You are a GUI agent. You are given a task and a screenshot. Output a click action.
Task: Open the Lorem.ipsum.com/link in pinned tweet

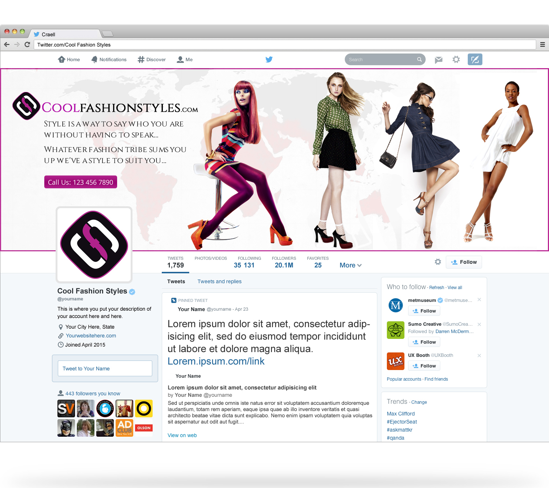[216, 361]
